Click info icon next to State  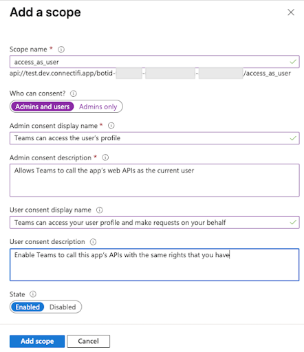(33, 294)
